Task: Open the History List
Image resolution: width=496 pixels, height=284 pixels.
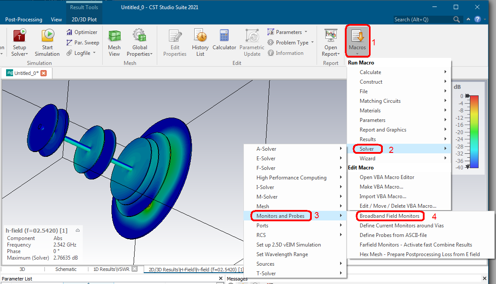Action: 200,43
